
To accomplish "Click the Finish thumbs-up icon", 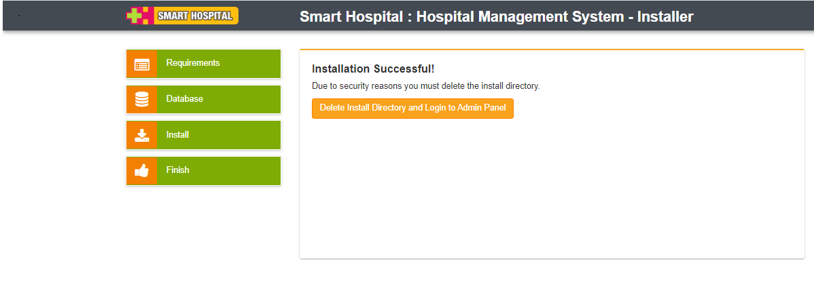I will click(x=141, y=171).
